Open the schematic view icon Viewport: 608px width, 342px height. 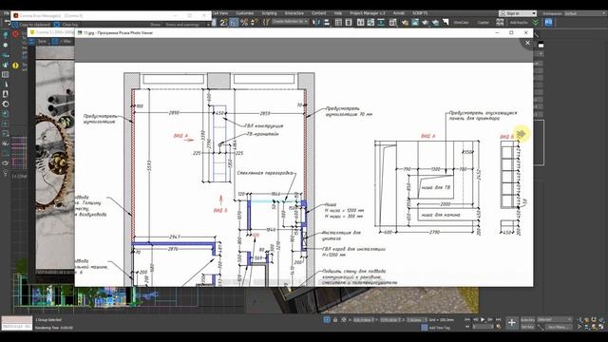pos(381,23)
